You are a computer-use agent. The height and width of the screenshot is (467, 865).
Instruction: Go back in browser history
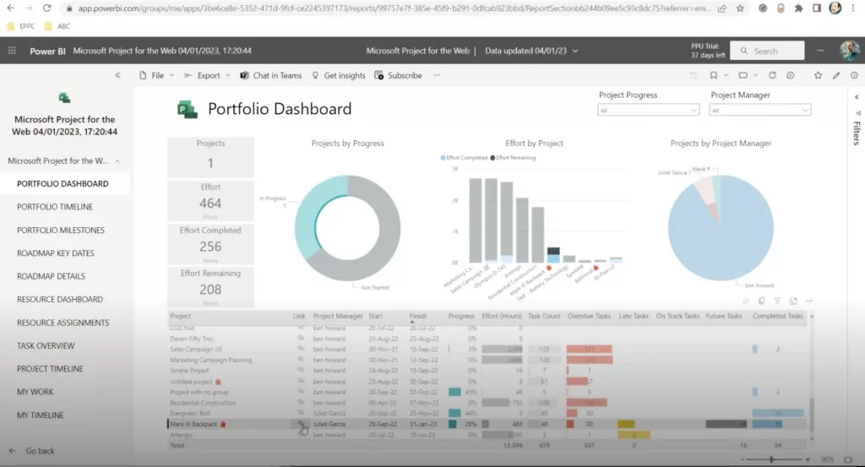[x=11, y=8]
